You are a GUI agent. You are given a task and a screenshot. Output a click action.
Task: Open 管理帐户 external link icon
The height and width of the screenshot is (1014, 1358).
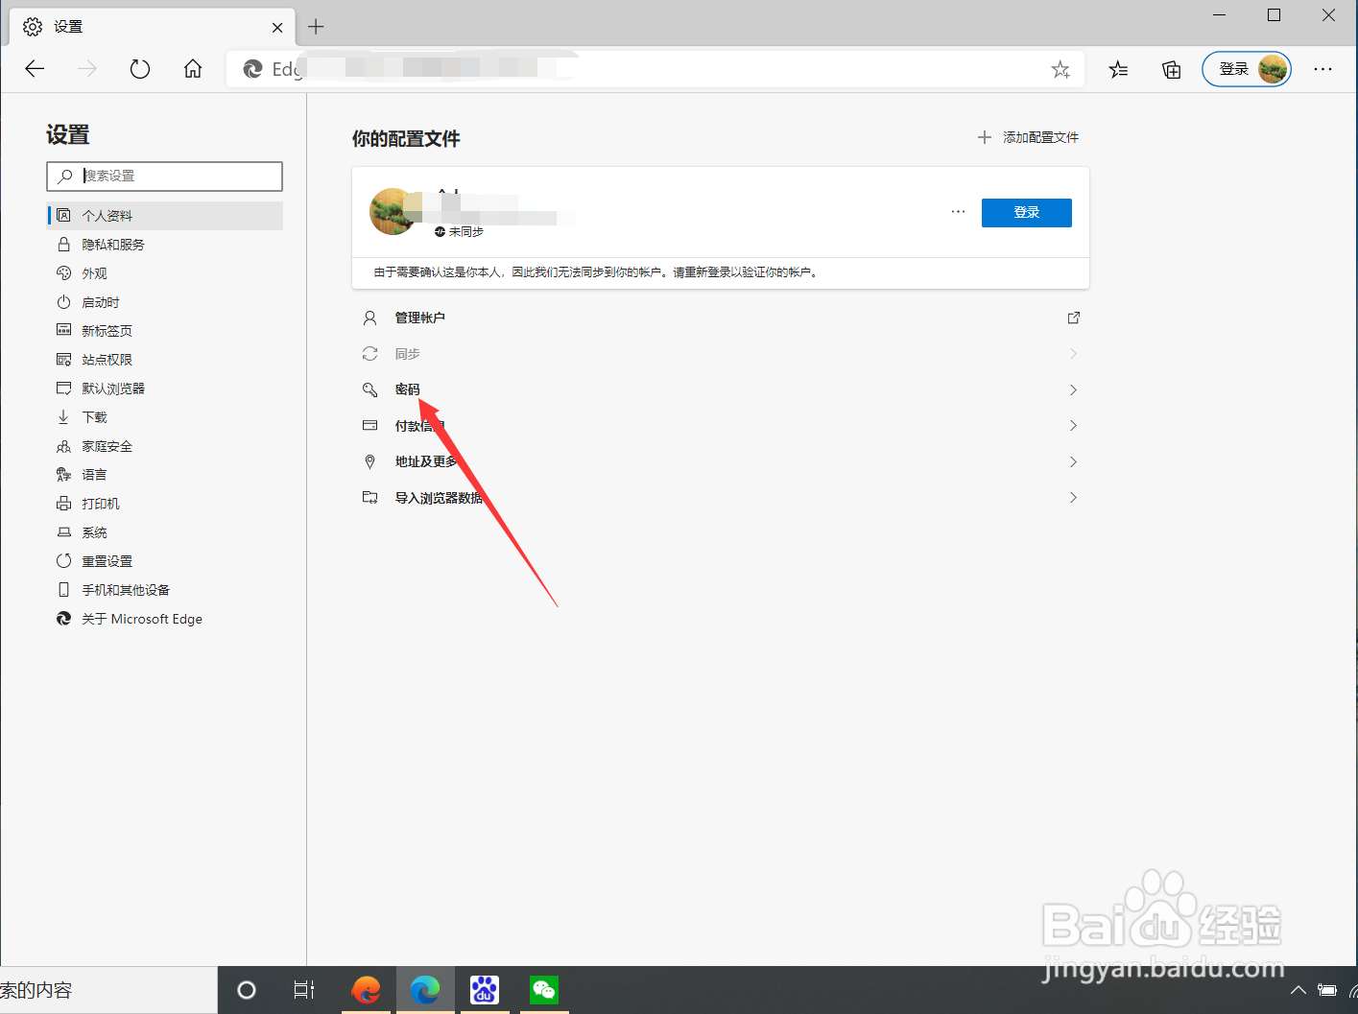pos(1073,317)
